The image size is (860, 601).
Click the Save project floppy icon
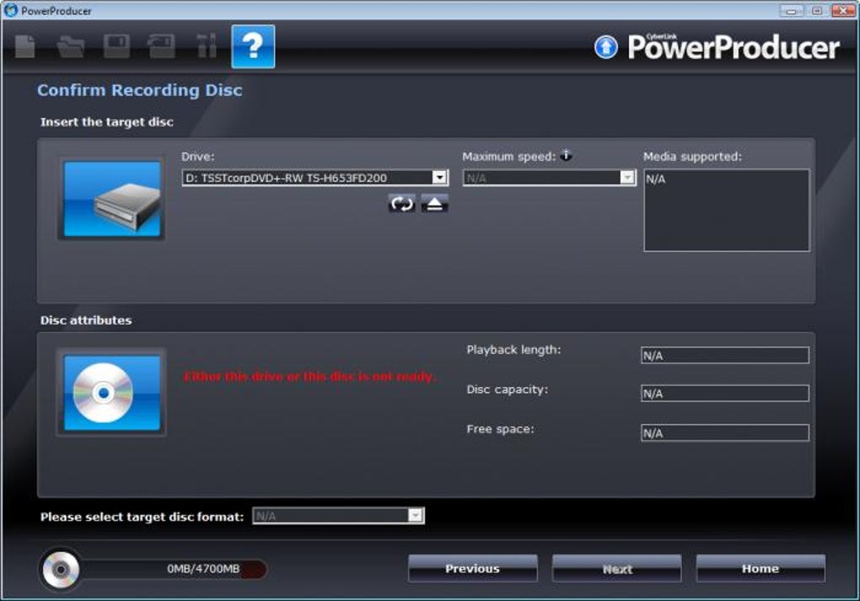pos(117,46)
